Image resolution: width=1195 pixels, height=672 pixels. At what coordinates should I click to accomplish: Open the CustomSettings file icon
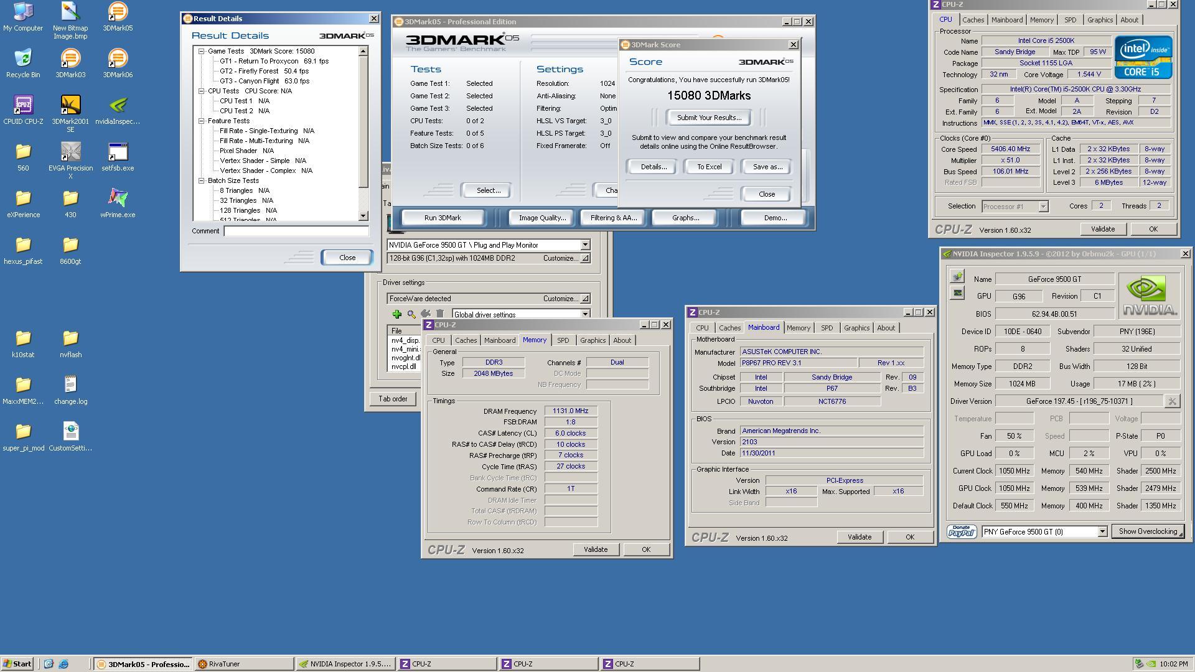pos(70,437)
